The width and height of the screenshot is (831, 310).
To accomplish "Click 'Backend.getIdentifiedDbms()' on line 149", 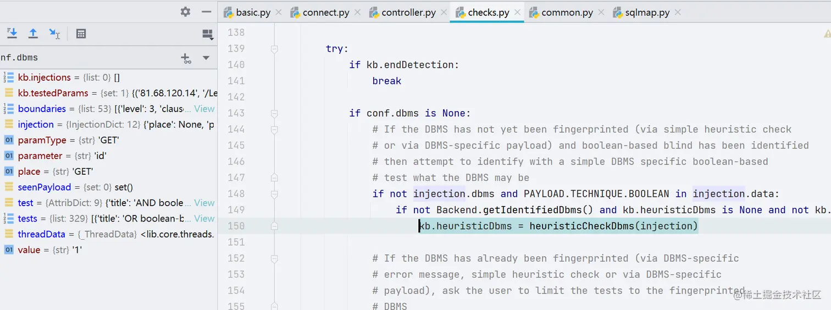I will pos(515,209).
